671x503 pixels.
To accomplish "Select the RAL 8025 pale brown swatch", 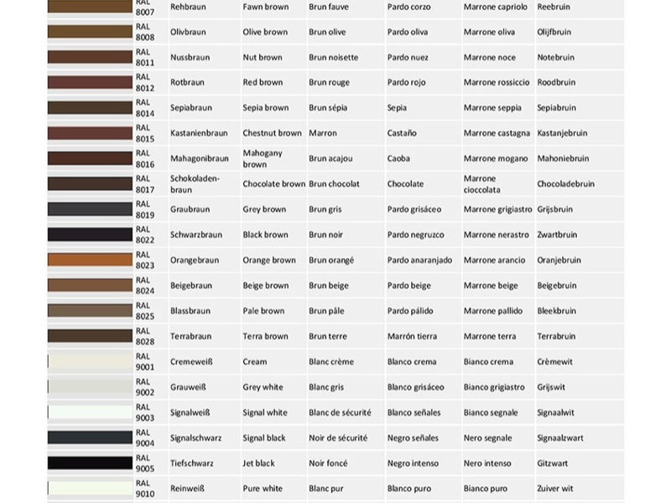I will click(90, 311).
